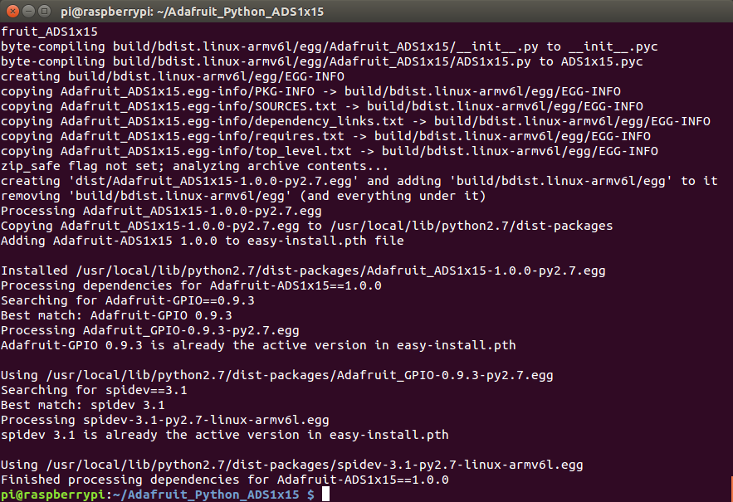Click the 'Adding Adafruit-ADS1x15 1.0.0 to easy-install.pth' line
The height and width of the screenshot is (502, 733).
[203, 241]
